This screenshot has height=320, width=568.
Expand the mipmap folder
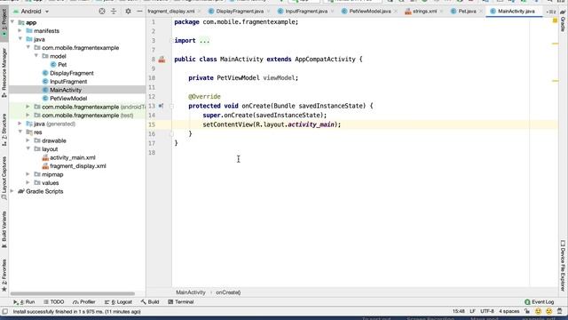28,174
